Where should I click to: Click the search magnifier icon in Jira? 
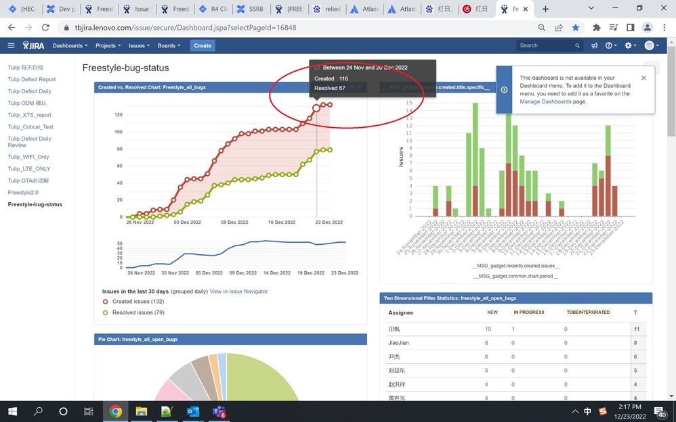(x=577, y=45)
